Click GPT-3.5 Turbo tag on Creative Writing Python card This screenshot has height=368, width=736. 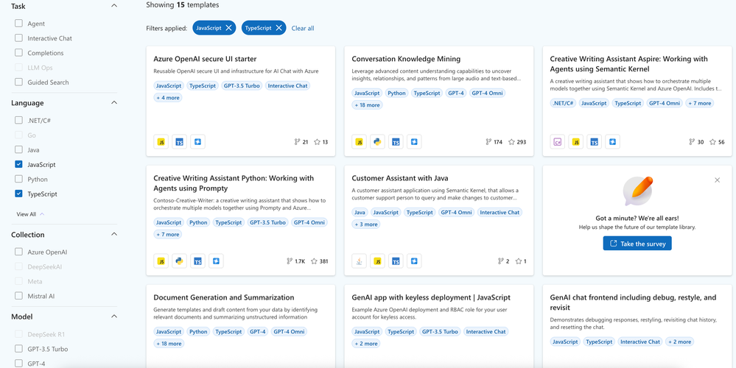click(x=268, y=222)
